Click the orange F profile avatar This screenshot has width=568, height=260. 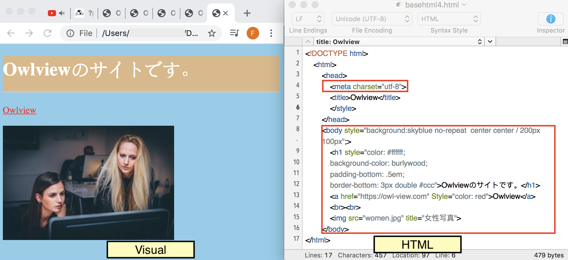tap(252, 33)
